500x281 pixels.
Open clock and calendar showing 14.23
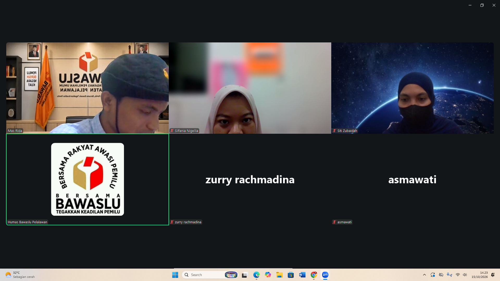pyautogui.click(x=479, y=275)
